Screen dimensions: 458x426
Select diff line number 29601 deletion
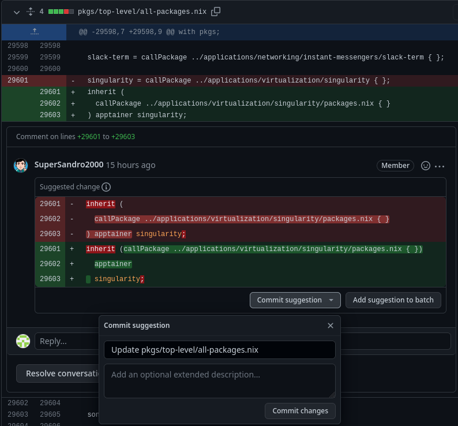pyautogui.click(x=18, y=80)
